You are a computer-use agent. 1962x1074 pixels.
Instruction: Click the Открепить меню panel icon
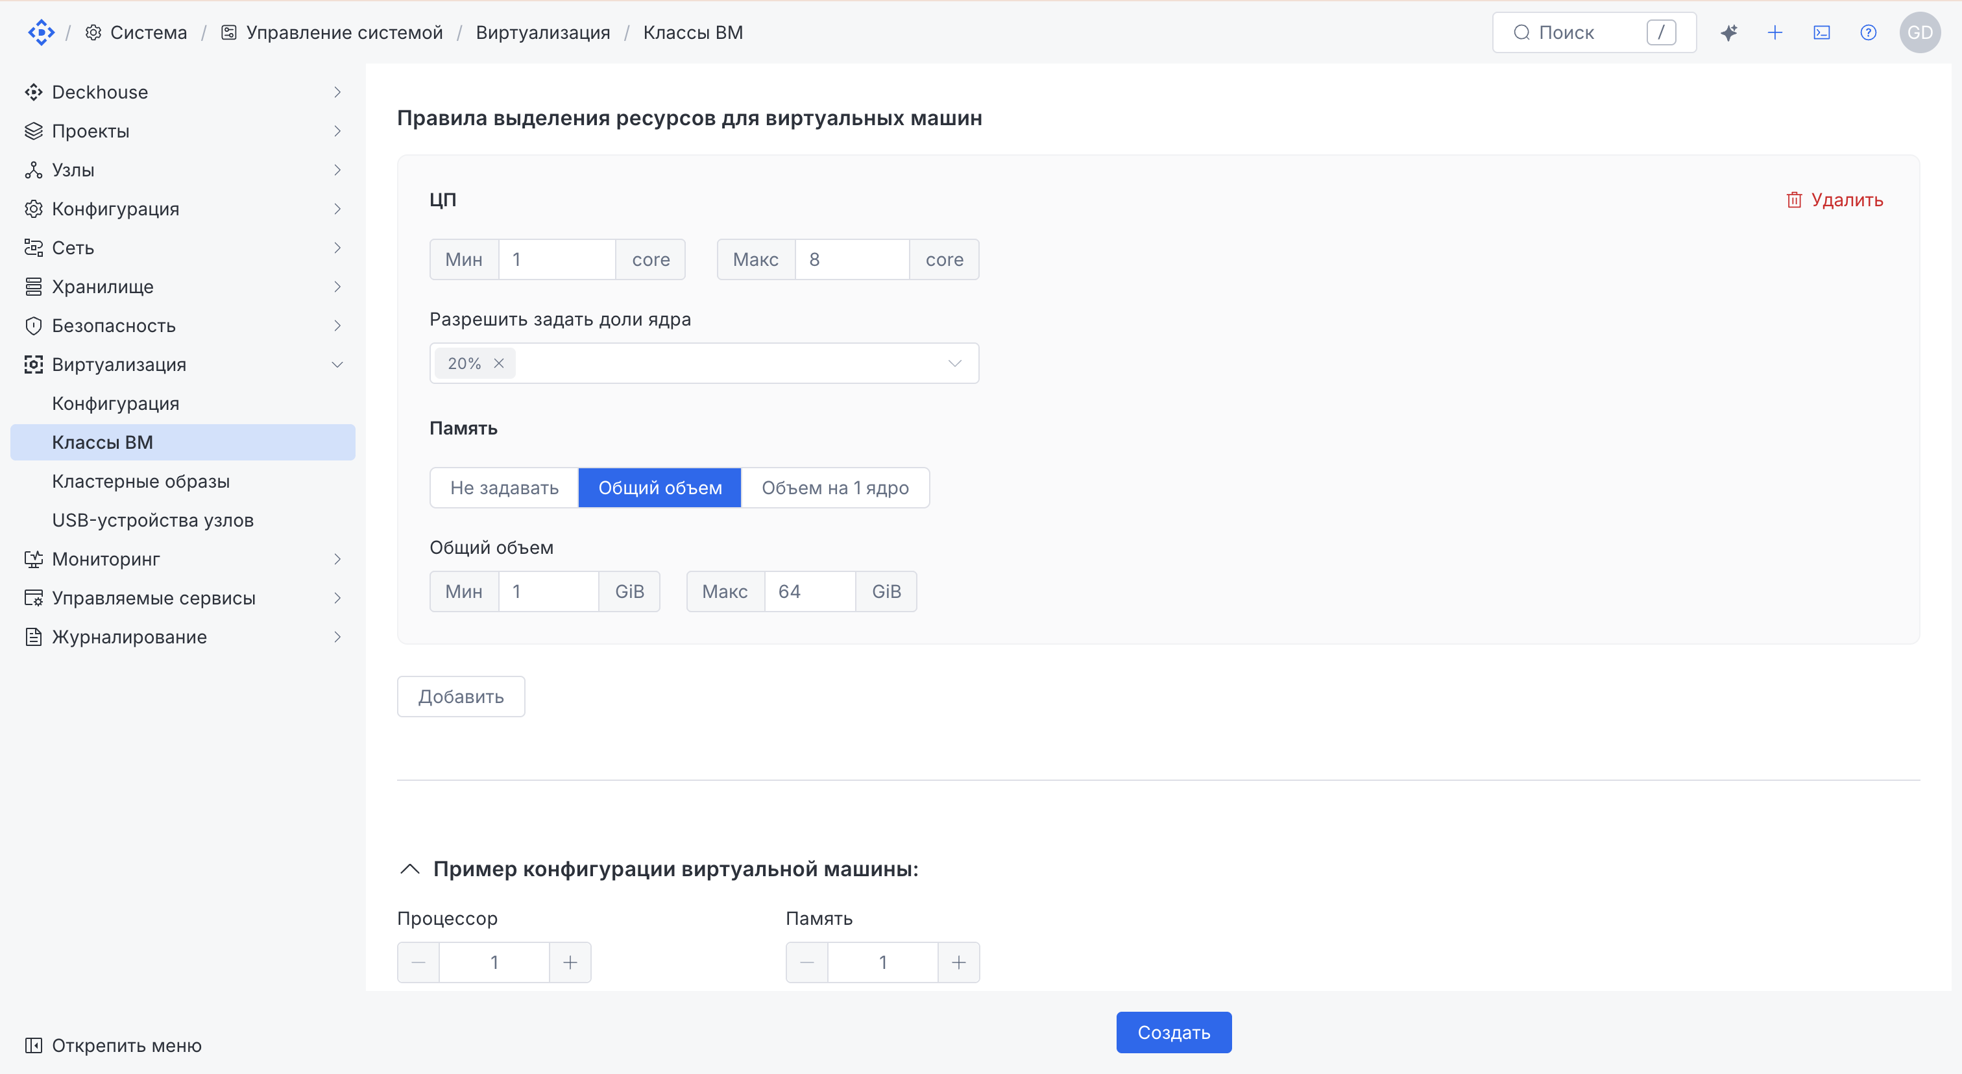[x=34, y=1046]
